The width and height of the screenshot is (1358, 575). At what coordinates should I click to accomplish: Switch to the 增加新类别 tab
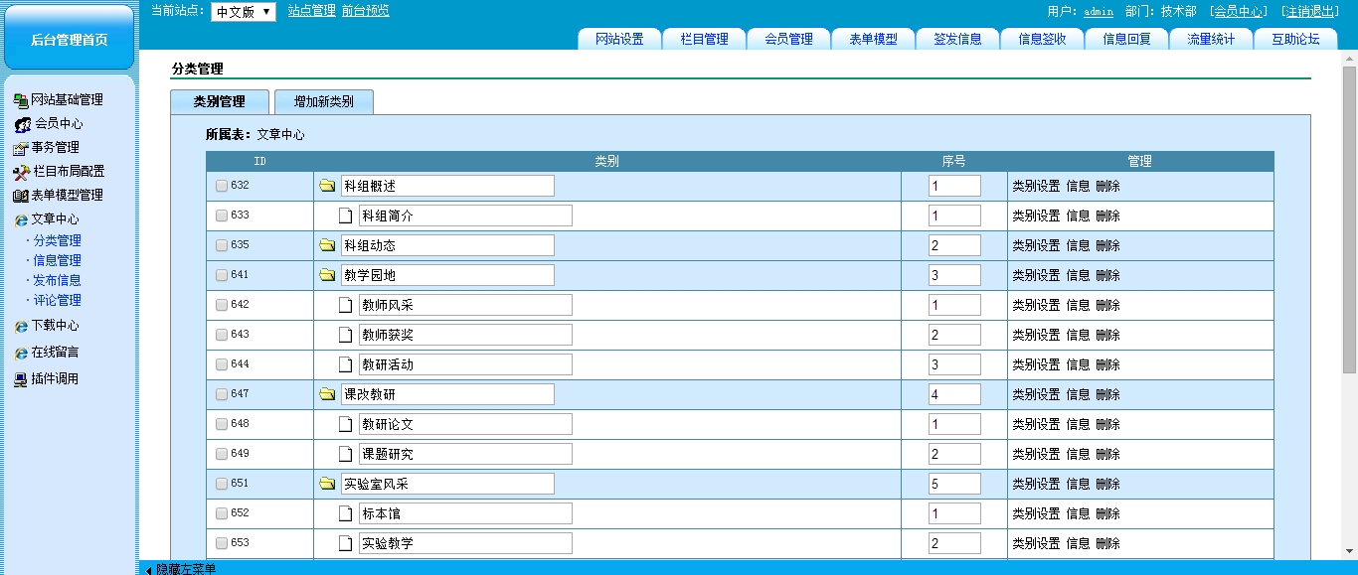[323, 101]
